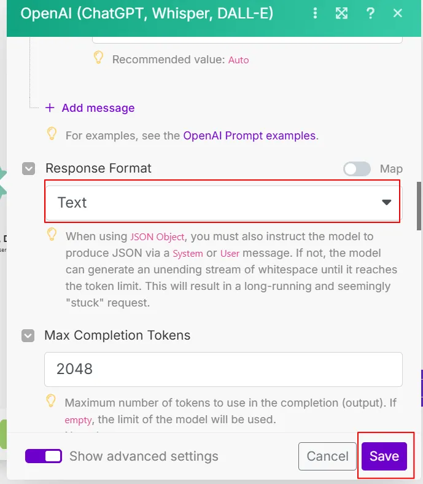Close the OpenAI module dialog

(x=398, y=13)
